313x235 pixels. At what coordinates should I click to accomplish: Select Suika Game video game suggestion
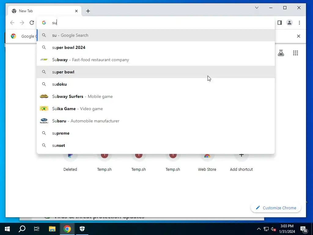coord(156,109)
